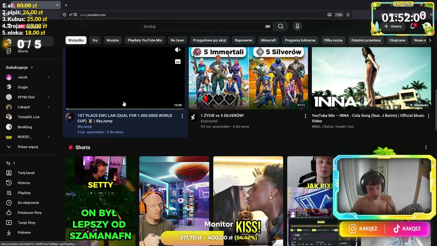437x246 pixels.
Task: Select Ostatnio przesłane chip
Action: tap(366, 40)
